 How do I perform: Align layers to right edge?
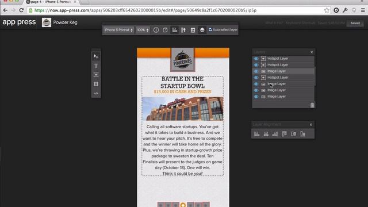(x=275, y=134)
